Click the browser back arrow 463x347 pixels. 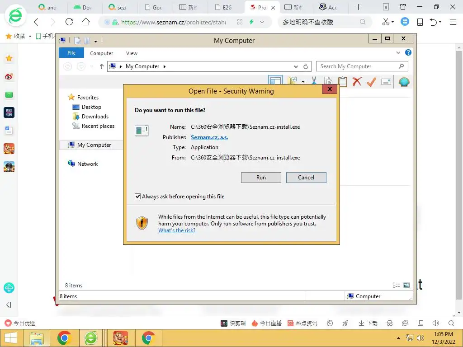click(36, 22)
